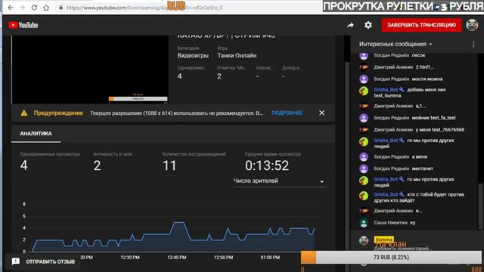
Task: Click Grisha_Bot name in 'добавь меня' message
Action: [386, 90]
